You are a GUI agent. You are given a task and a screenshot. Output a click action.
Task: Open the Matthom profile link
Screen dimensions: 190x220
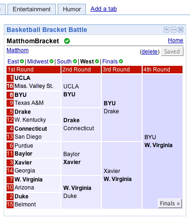coord(17,50)
